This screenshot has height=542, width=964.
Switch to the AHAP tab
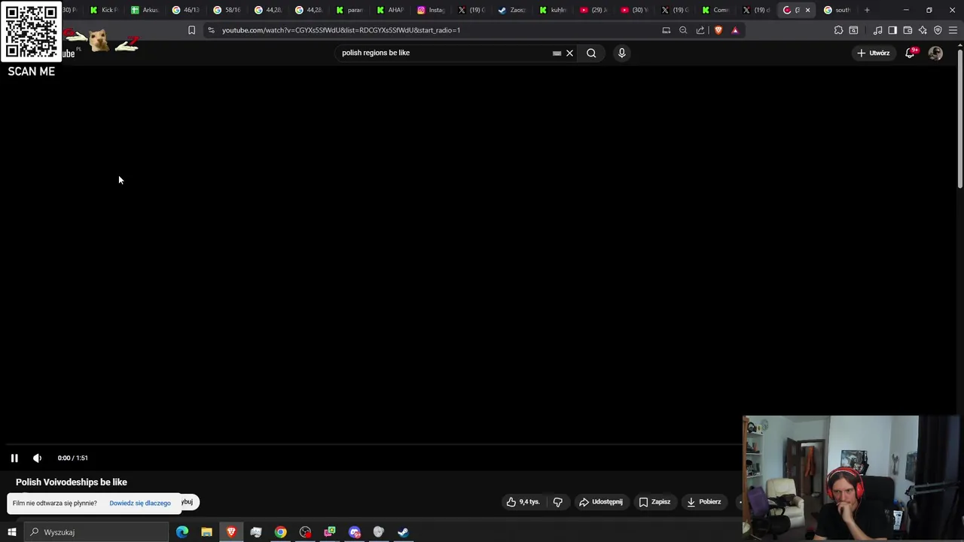[x=390, y=10]
